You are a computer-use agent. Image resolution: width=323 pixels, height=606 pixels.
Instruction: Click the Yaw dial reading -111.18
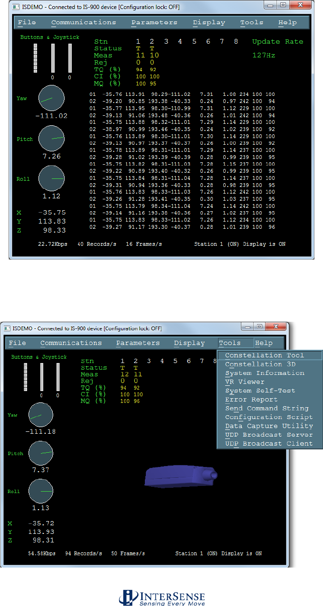tap(41, 415)
